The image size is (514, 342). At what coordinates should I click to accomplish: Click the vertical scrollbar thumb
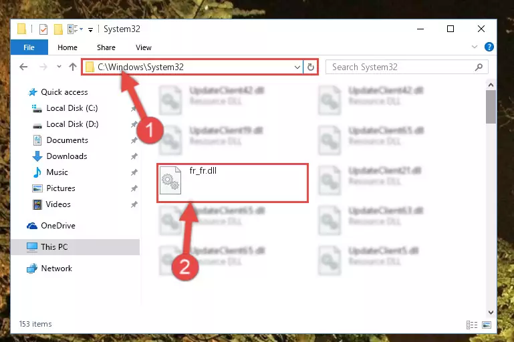coord(491,107)
